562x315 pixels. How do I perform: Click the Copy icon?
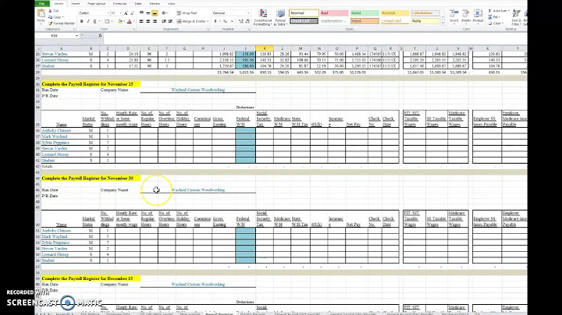pyautogui.click(x=51, y=17)
